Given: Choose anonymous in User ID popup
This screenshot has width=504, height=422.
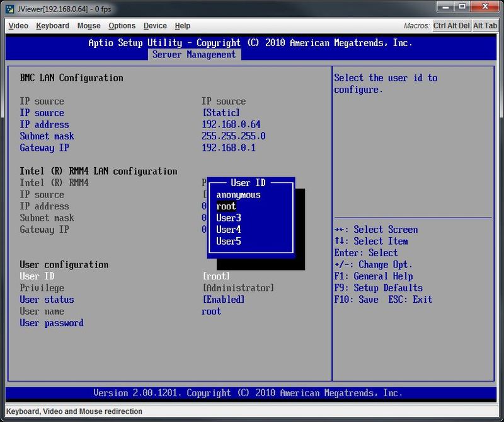Looking at the screenshot, I should (238, 195).
